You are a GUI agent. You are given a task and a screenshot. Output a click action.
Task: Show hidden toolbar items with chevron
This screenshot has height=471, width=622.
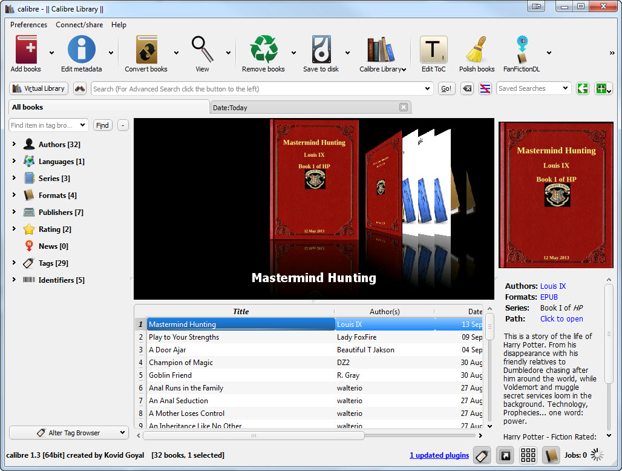(x=612, y=53)
